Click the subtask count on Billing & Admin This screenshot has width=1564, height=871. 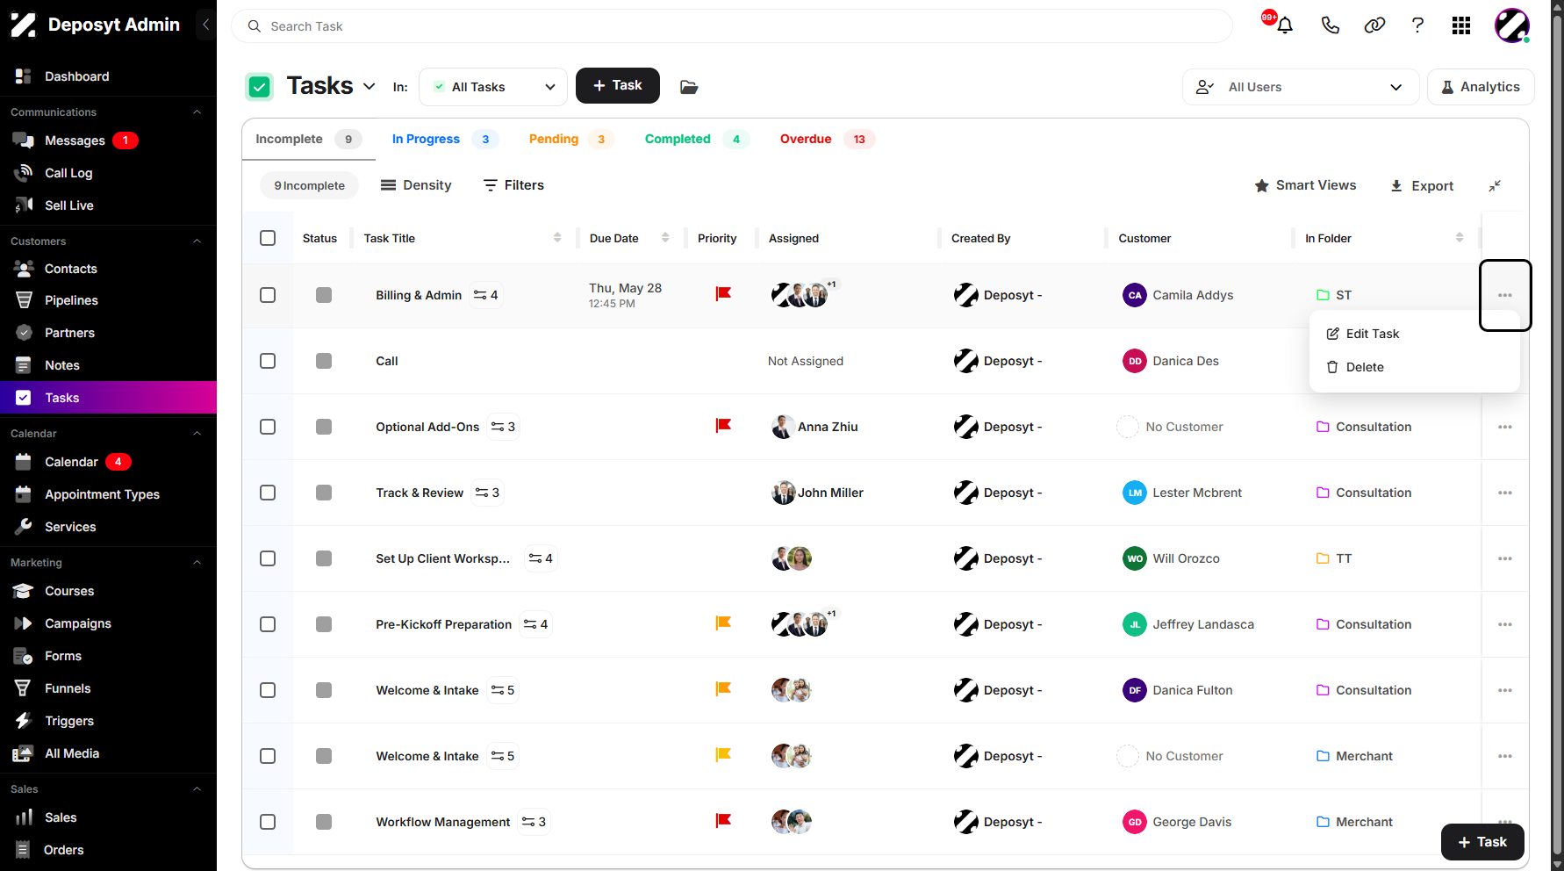click(485, 295)
